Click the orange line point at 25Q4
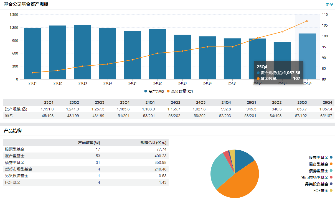 click(307, 21)
